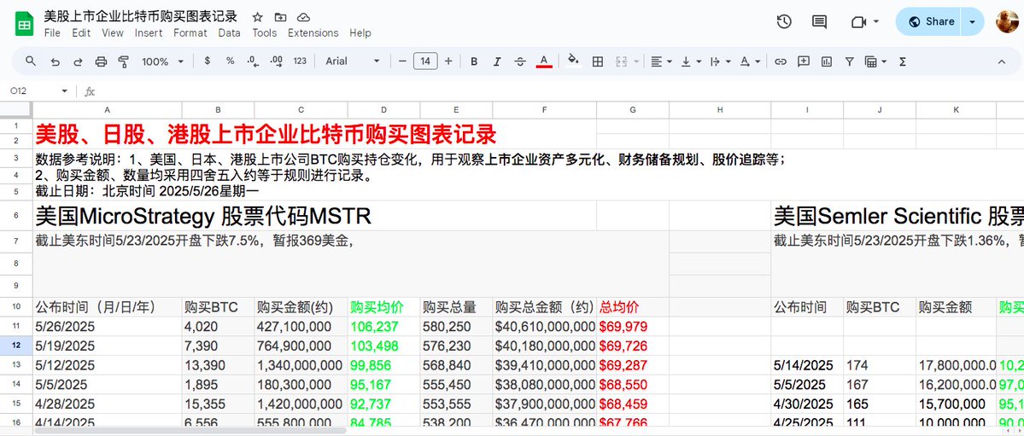Open the View menu

click(x=113, y=32)
